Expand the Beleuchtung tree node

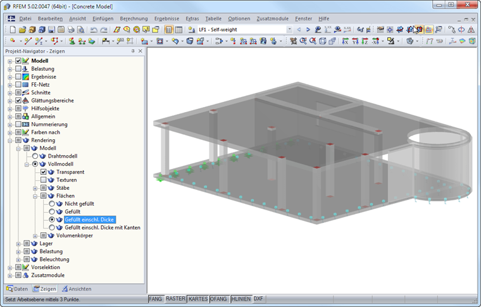(18, 260)
